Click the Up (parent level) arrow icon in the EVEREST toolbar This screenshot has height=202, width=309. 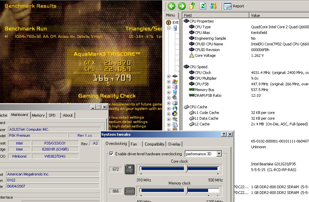pos(192,6)
